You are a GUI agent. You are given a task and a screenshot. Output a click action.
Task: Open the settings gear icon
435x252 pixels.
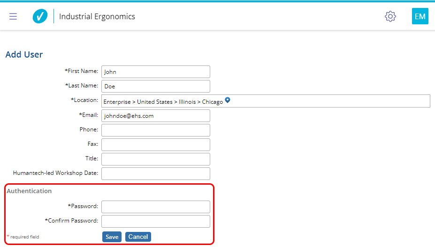pyautogui.click(x=390, y=16)
